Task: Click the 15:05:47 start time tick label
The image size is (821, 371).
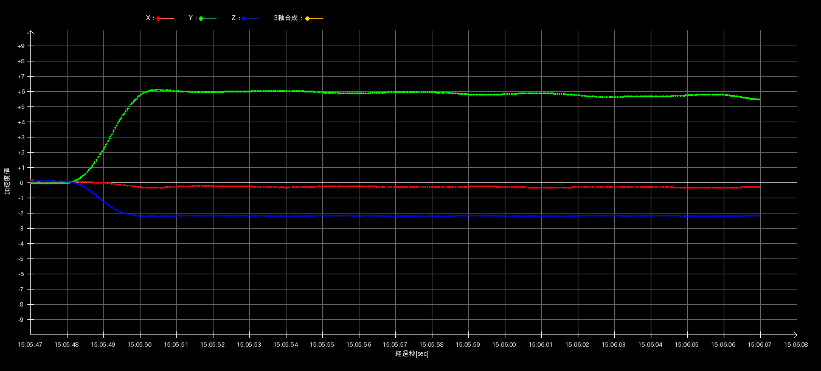Action: pos(30,345)
